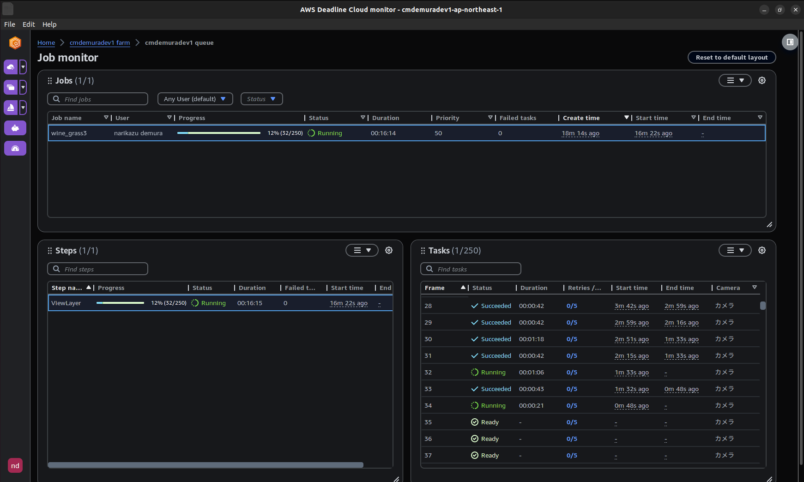Open the Jobs panel actions menu dropdown
This screenshot has height=482, width=804.
[x=735, y=80]
